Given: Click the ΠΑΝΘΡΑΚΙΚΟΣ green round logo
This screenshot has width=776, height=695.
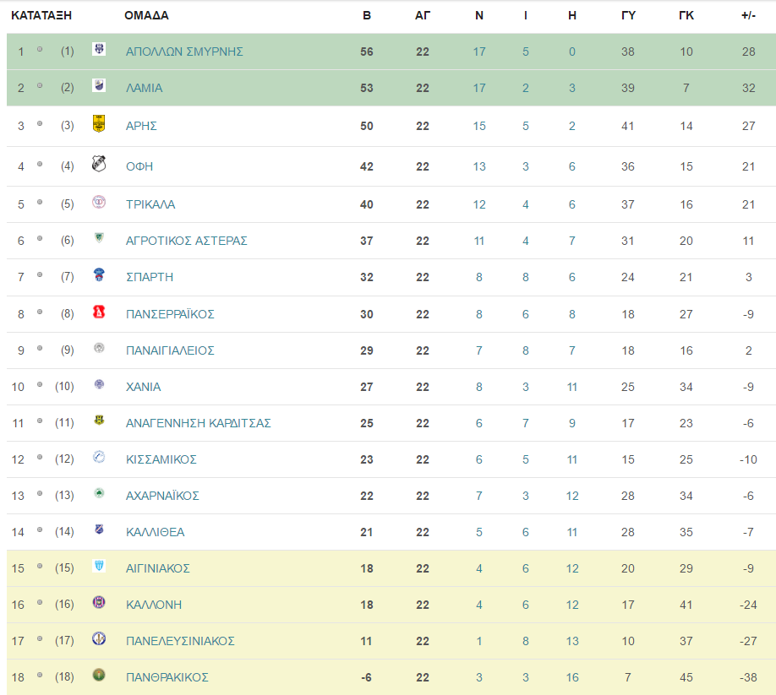Looking at the screenshot, I should pos(99,675).
